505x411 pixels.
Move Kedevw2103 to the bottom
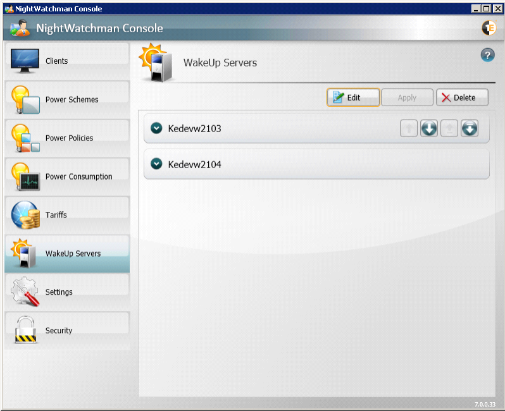pyautogui.click(x=469, y=129)
